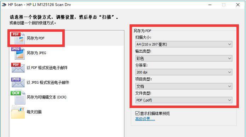This screenshot has width=246, height=137.
Task: Open the 输出类型 彩色 dropdown
Action: [184, 58]
